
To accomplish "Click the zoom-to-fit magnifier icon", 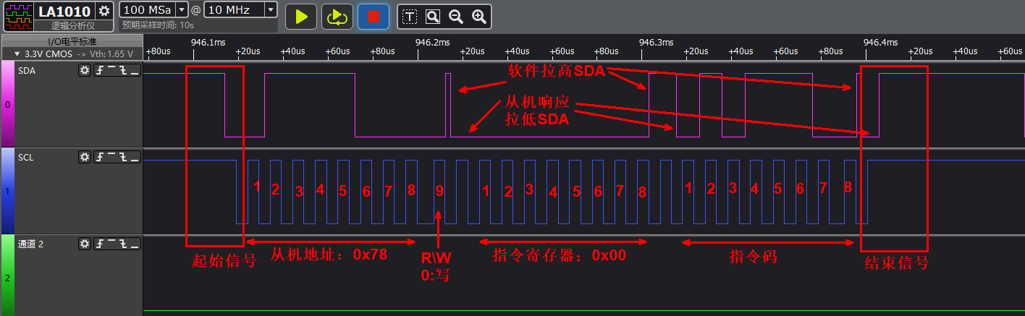I will [432, 16].
